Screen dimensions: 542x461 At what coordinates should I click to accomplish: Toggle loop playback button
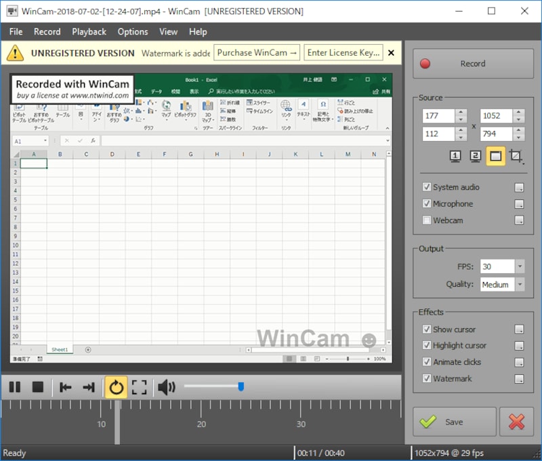point(116,387)
